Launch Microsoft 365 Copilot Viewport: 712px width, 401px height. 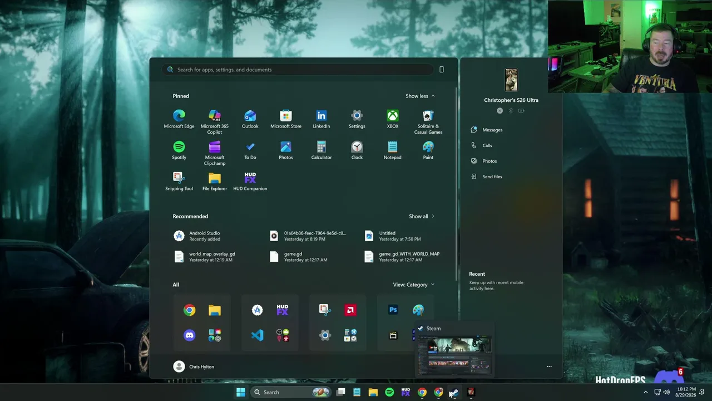pos(215,122)
